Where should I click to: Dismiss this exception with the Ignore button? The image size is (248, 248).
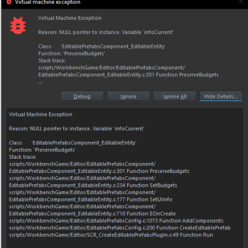click(x=128, y=96)
